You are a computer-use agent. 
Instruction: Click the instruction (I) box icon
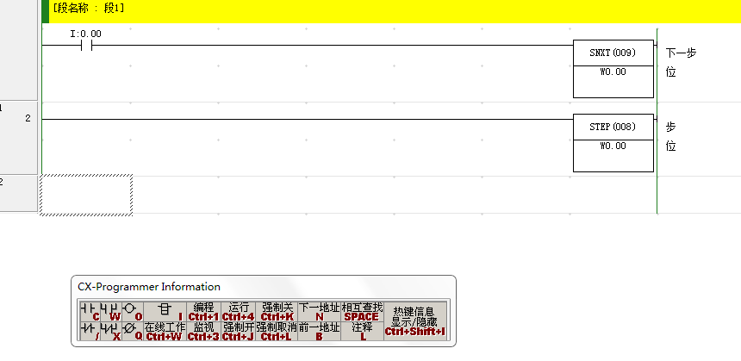click(164, 311)
